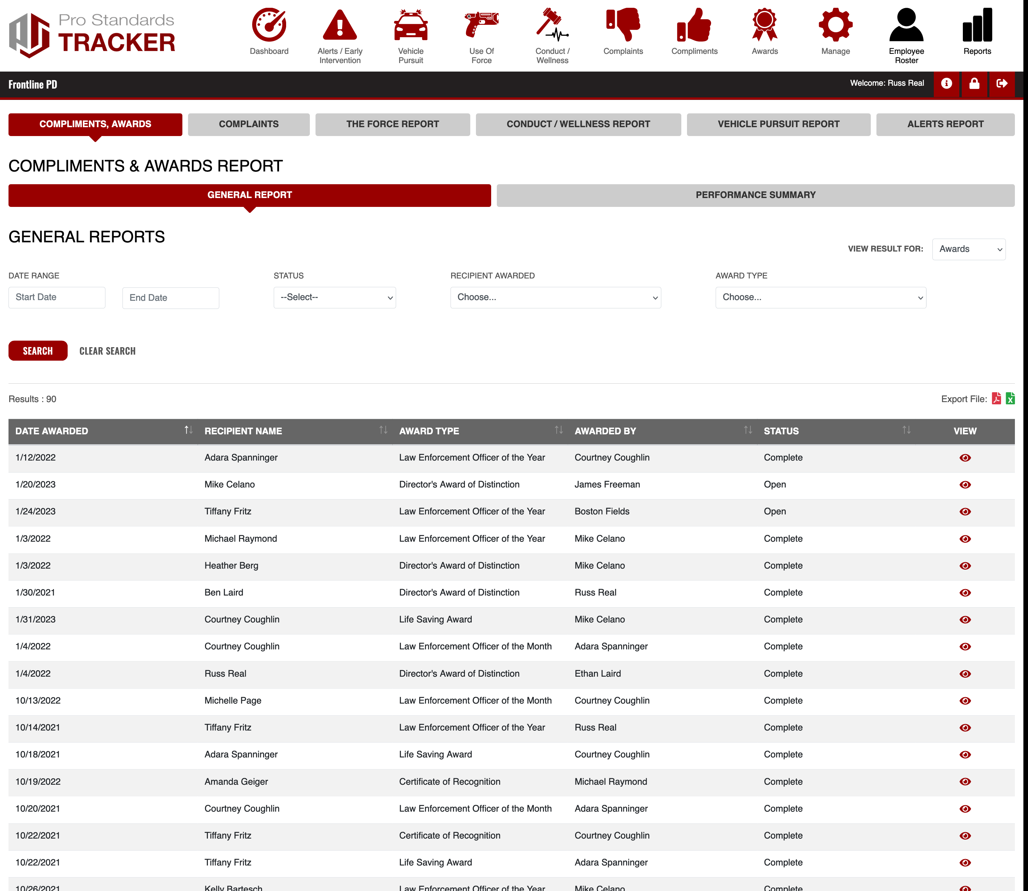Screen dimensions: 1028x891
Task: Click Clear Search link
Action: point(107,351)
